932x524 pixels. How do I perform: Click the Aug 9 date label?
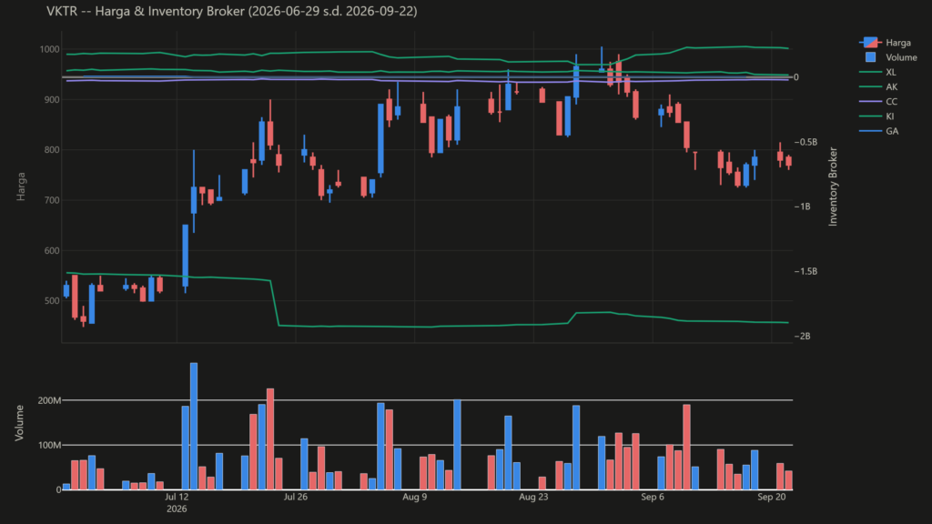(x=414, y=498)
